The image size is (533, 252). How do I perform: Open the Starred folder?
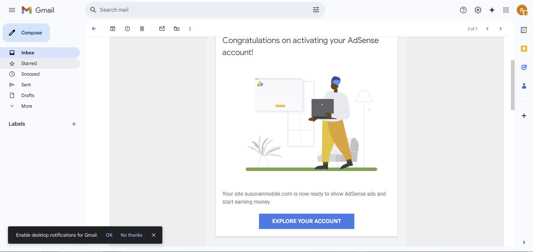[x=40, y=63]
